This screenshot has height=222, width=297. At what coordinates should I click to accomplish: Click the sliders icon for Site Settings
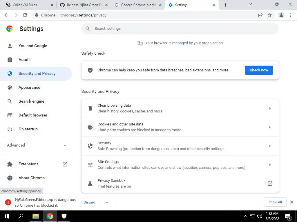point(90,165)
